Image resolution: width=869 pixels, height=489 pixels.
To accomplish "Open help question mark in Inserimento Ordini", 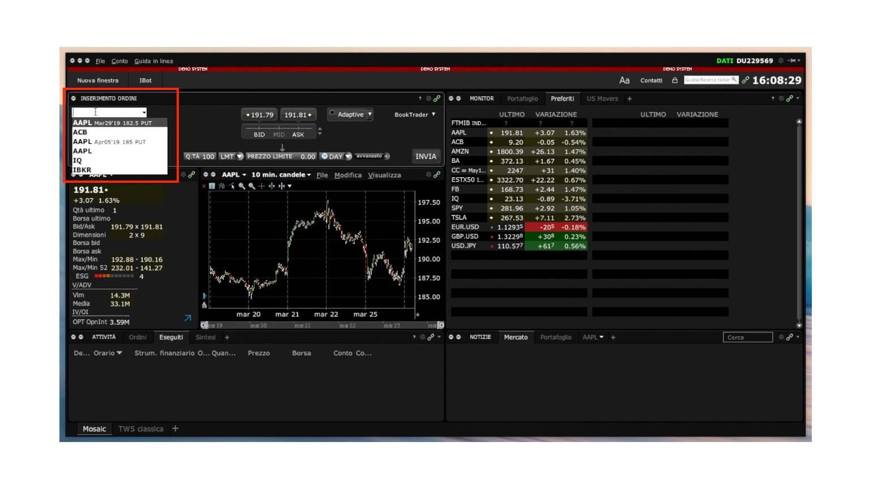I will click(420, 98).
